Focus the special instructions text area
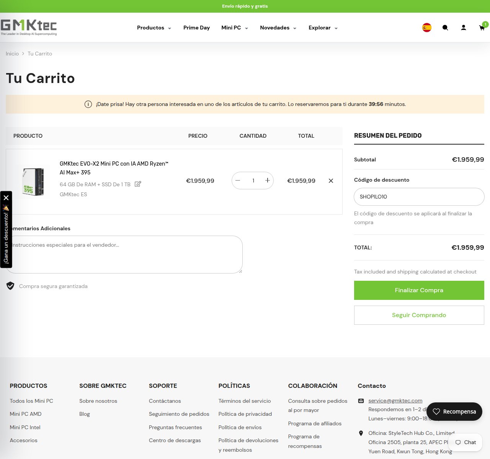The height and width of the screenshot is (459, 490). coord(124,254)
